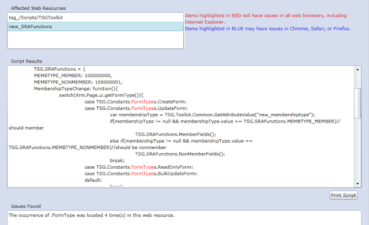369x225 pixels.
Task: Click the Script Results scroll up arrow
Action: pos(357,69)
